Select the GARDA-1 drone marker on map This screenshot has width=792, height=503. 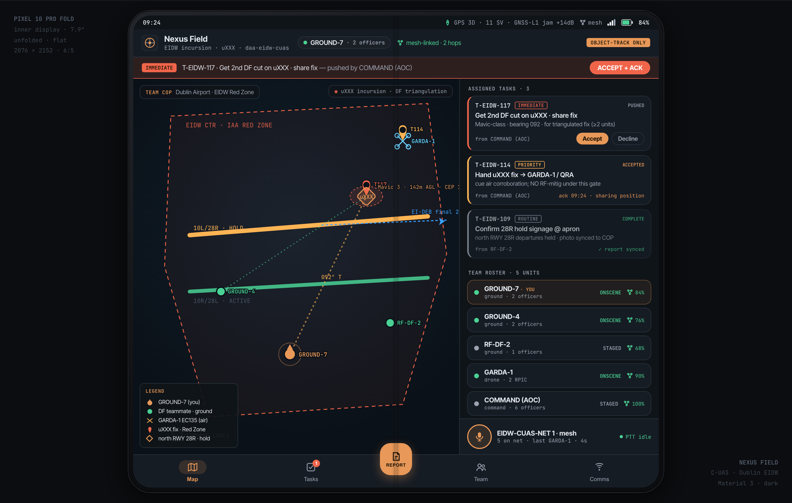point(403,141)
